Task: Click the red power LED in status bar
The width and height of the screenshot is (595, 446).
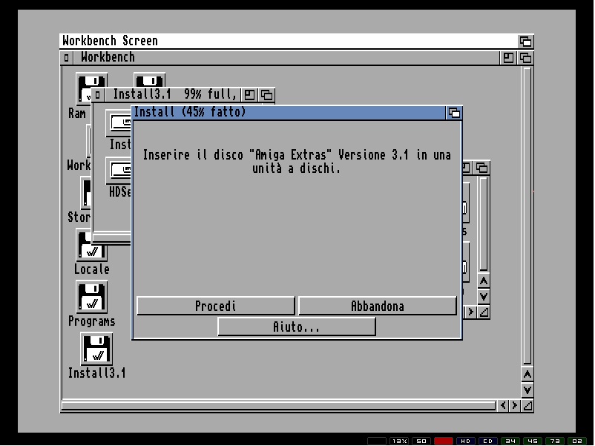Action: click(x=444, y=441)
